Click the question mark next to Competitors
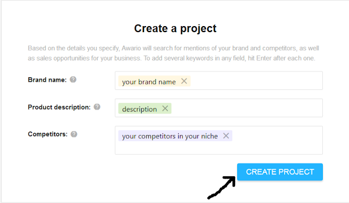 tap(74, 134)
